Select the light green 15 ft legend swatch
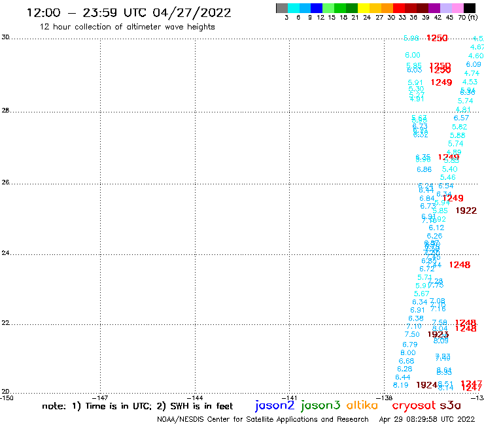The width and height of the screenshot is (484, 425). pos(328,8)
